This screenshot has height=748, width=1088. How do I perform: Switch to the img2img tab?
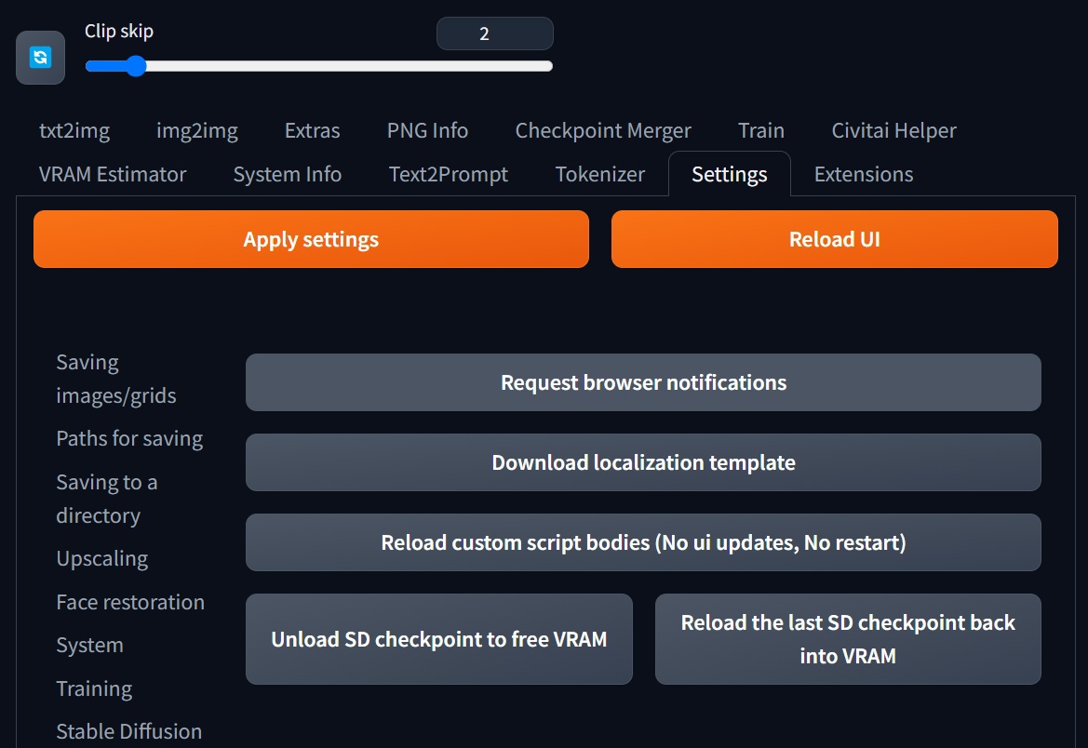click(197, 130)
